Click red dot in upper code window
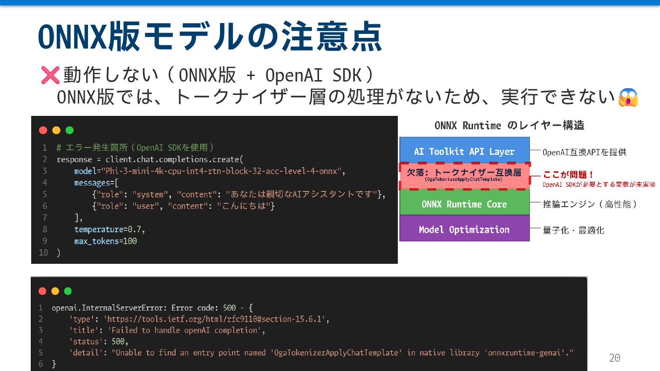 (x=44, y=130)
